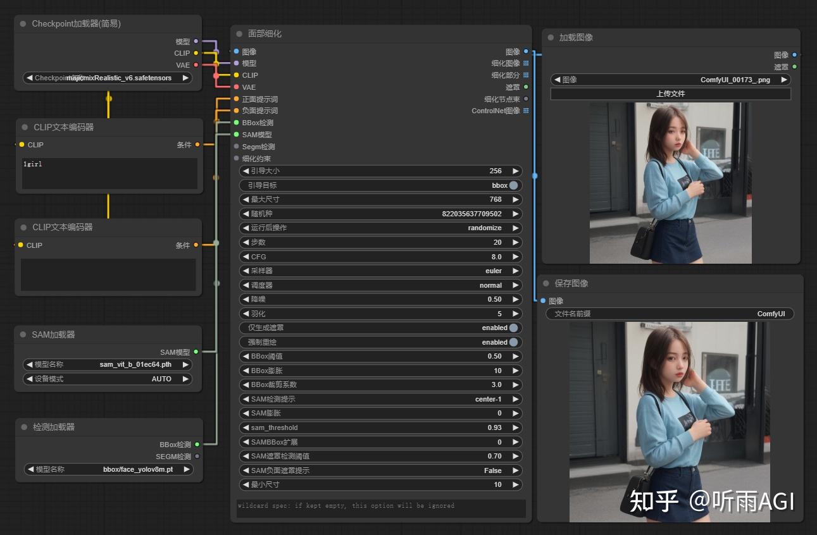Collapse the 面部细化 node using its title dot
This screenshot has height=535, width=817.
[239, 35]
